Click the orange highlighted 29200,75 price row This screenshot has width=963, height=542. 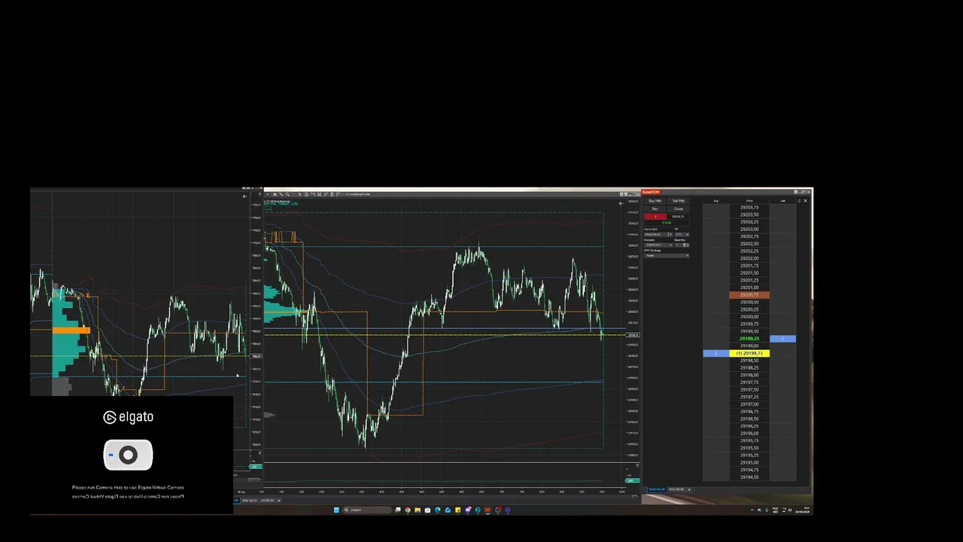[749, 295]
